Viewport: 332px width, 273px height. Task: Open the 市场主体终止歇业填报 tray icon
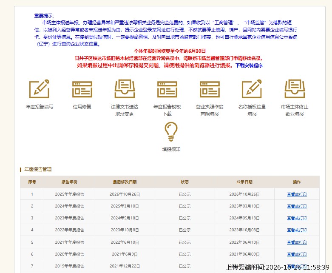(x=295, y=89)
